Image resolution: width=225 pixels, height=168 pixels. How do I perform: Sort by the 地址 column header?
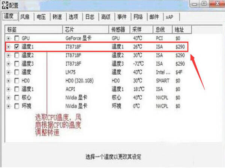click(x=181, y=29)
